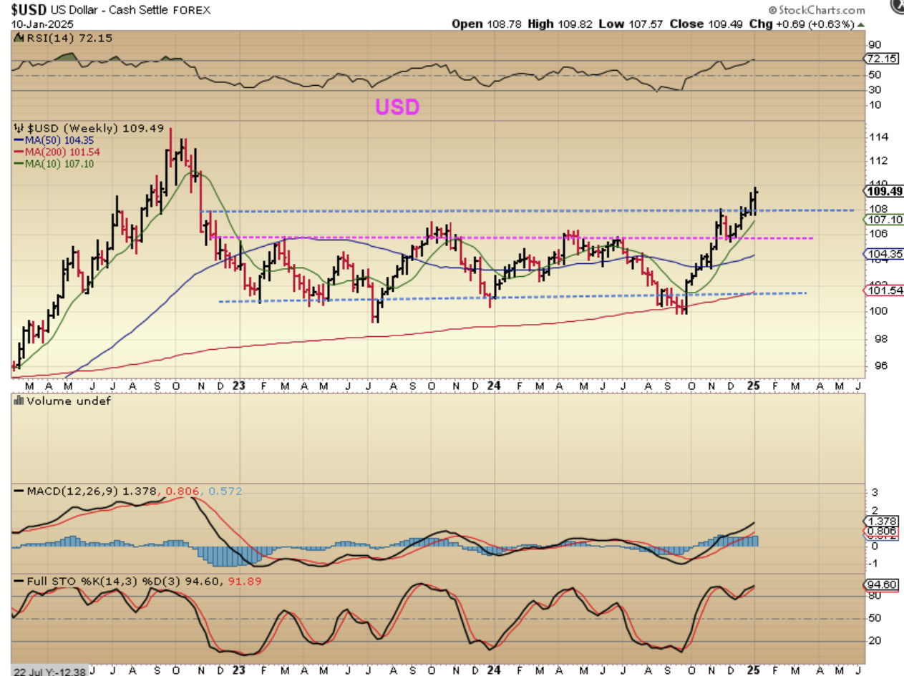This screenshot has height=676, width=904.
Task: Click the Volume undef bar legend icon
Action: (x=18, y=401)
